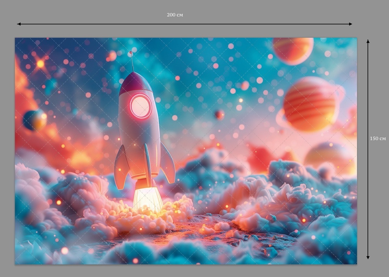This screenshot has height=277, width=389.
Task: Select the small dark planet in the center sky
Action: point(219,114)
